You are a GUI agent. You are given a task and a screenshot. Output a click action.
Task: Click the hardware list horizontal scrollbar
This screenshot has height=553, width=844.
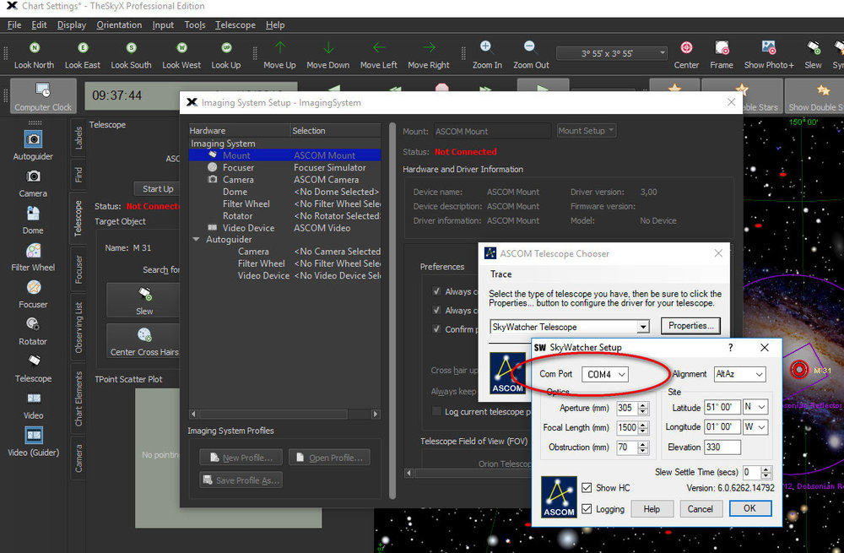pyautogui.click(x=285, y=414)
